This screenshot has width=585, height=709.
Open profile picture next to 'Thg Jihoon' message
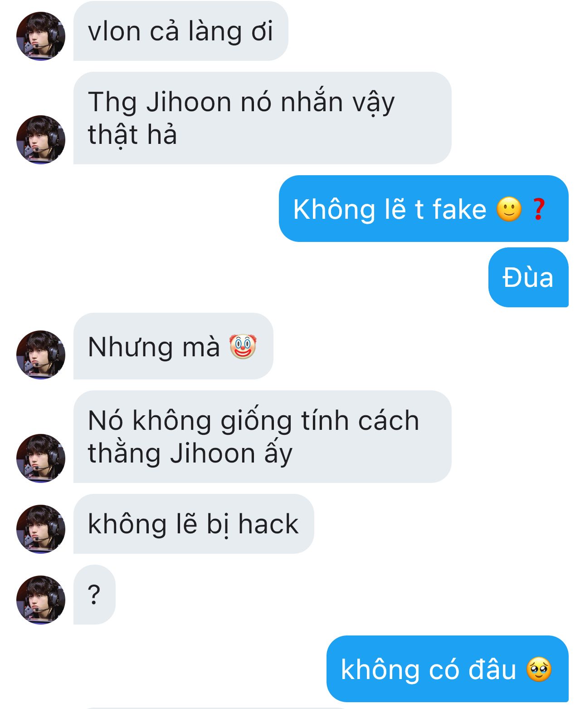(41, 140)
